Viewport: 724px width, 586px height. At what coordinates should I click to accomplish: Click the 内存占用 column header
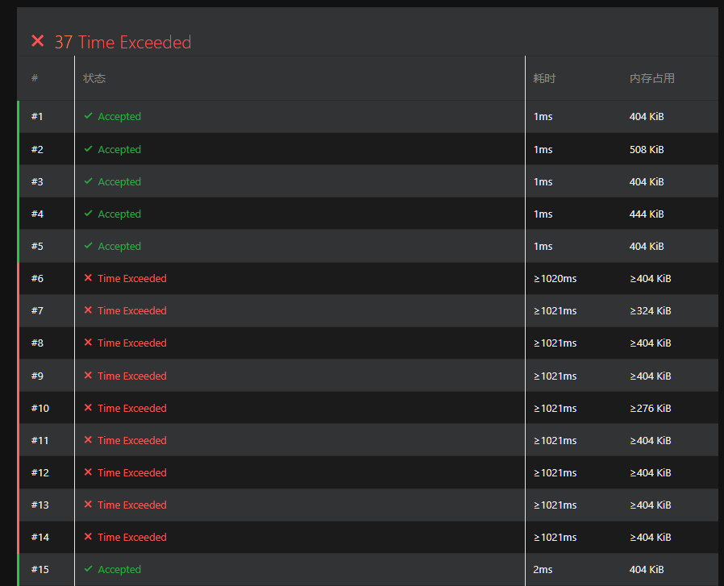pyautogui.click(x=651, y=78)
